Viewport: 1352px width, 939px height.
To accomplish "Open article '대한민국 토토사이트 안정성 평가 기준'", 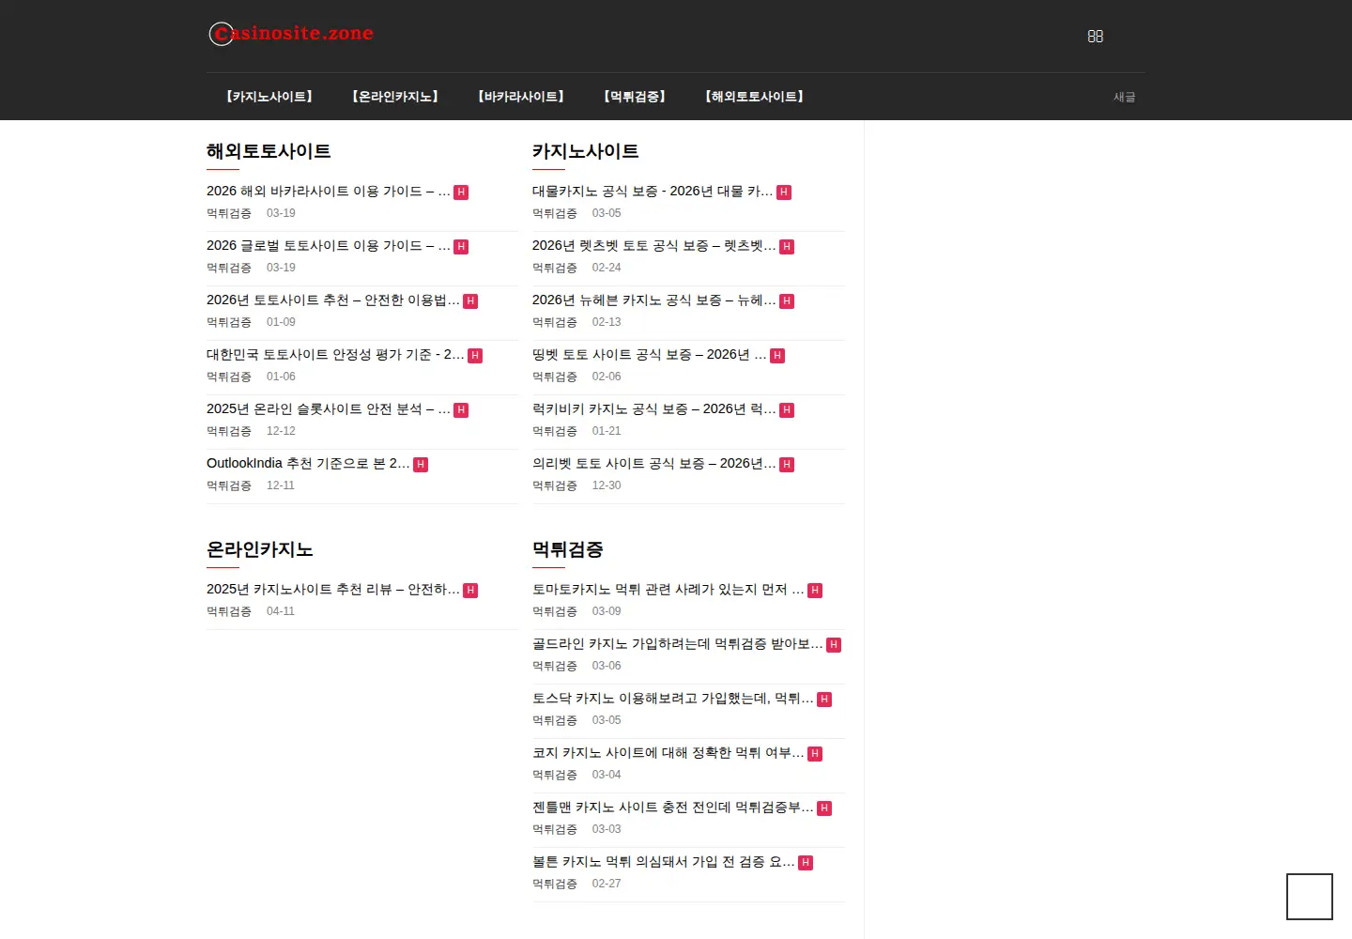I will pos(335,355).
